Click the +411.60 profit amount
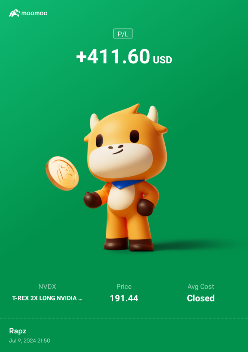 tap(113, 56)
